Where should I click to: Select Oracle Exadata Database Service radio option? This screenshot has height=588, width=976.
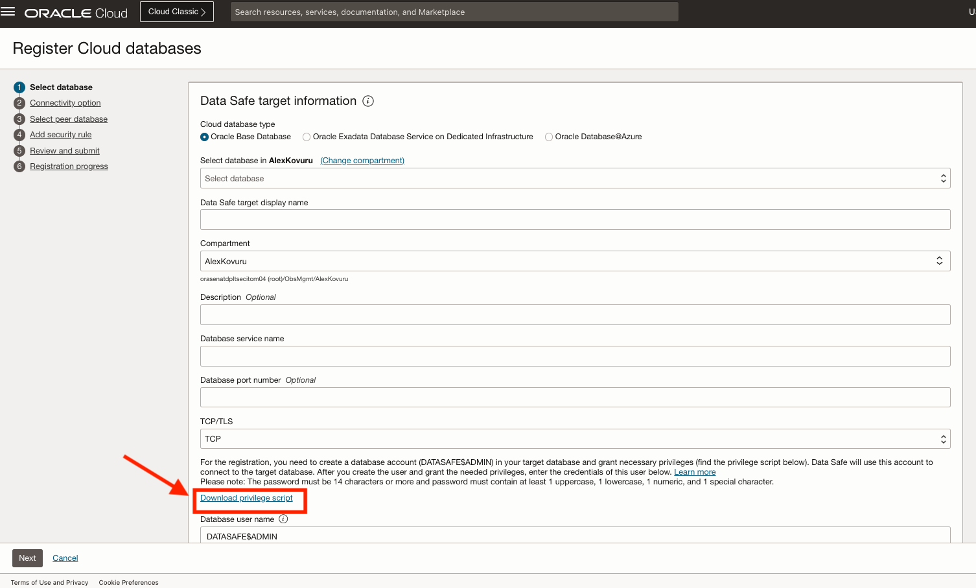click(307, 137)
